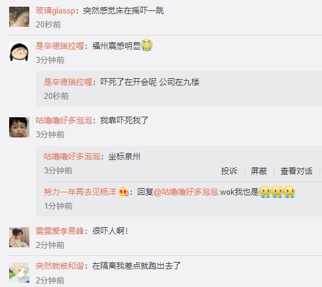
Task: Open the baby photo avatar of 咕噜噜好多泡泡
Action: [19, 127]
